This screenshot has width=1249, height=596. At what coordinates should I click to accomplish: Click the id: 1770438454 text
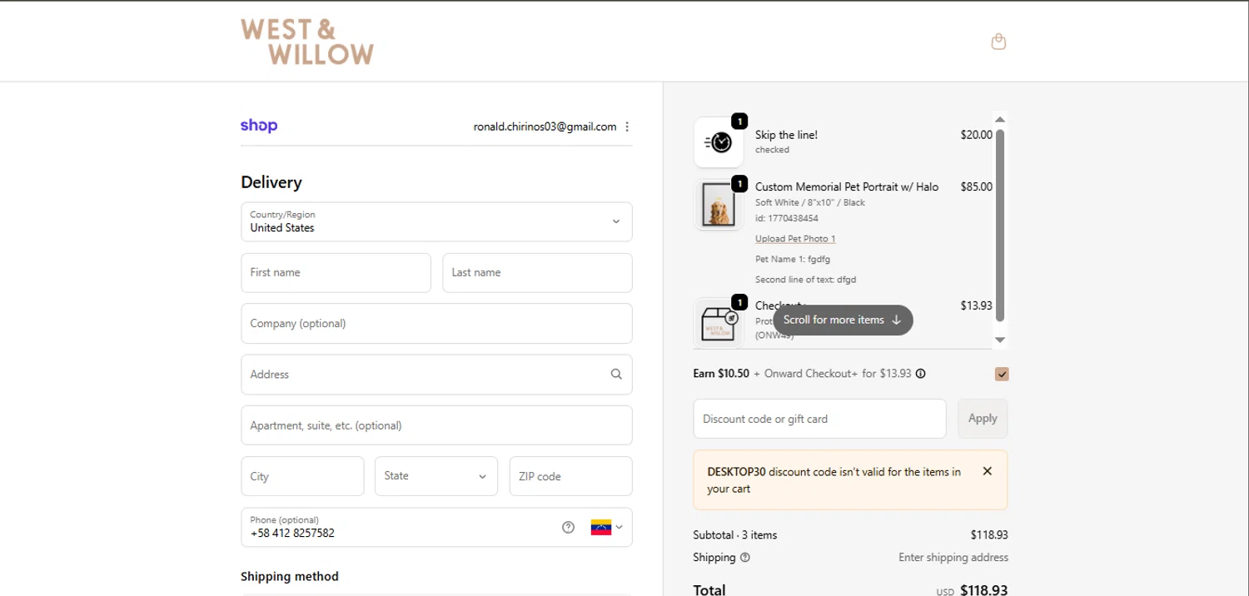[787, 218]
